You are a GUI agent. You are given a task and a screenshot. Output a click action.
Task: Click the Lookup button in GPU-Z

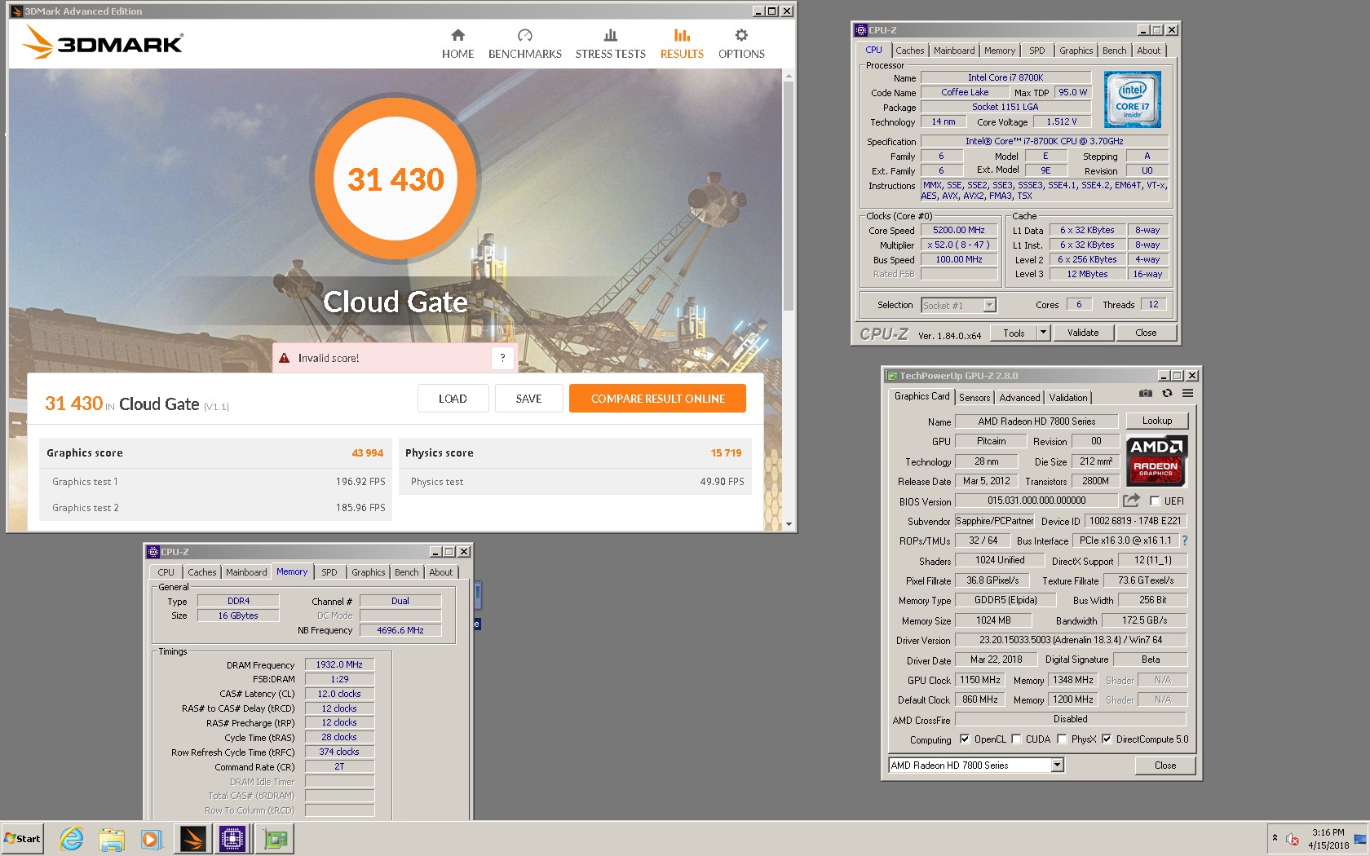(x=1157, y=421)
